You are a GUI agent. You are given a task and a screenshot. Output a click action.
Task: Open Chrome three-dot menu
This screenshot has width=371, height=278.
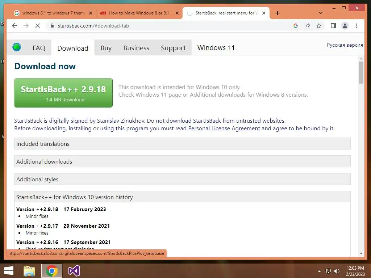coord(357,26)
